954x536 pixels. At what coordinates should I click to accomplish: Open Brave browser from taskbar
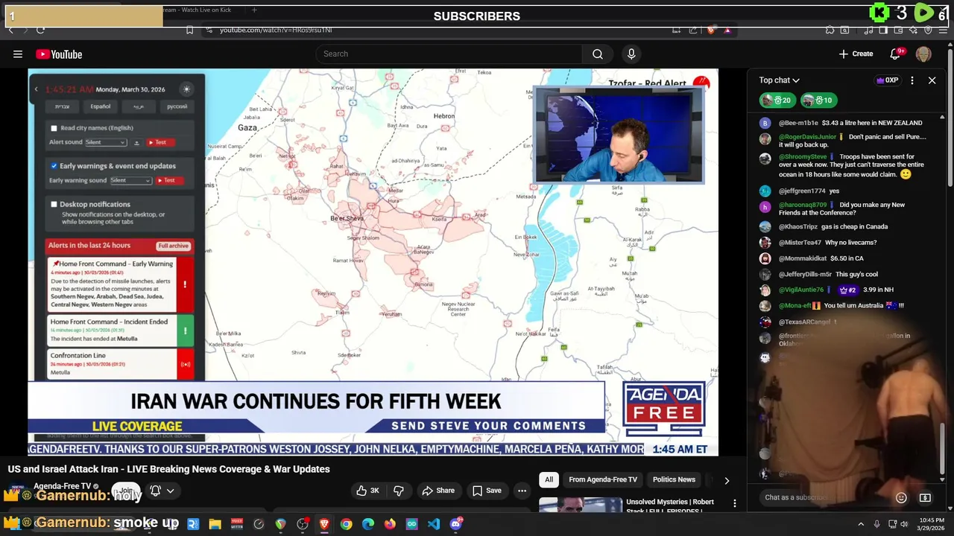click(324, 524)
